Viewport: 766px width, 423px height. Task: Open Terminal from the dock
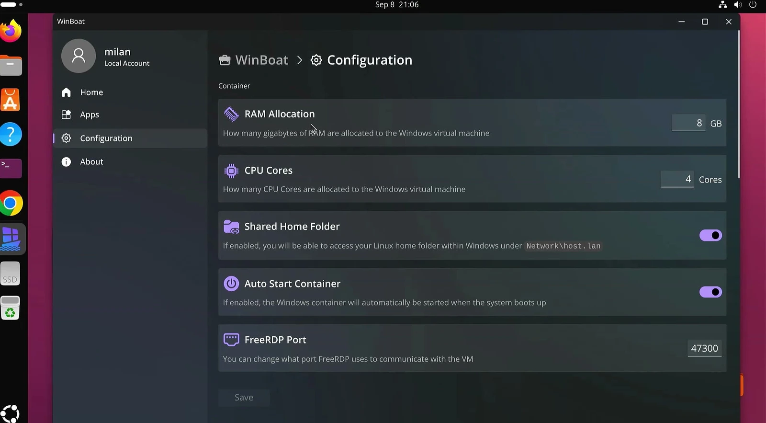point(11,169)
